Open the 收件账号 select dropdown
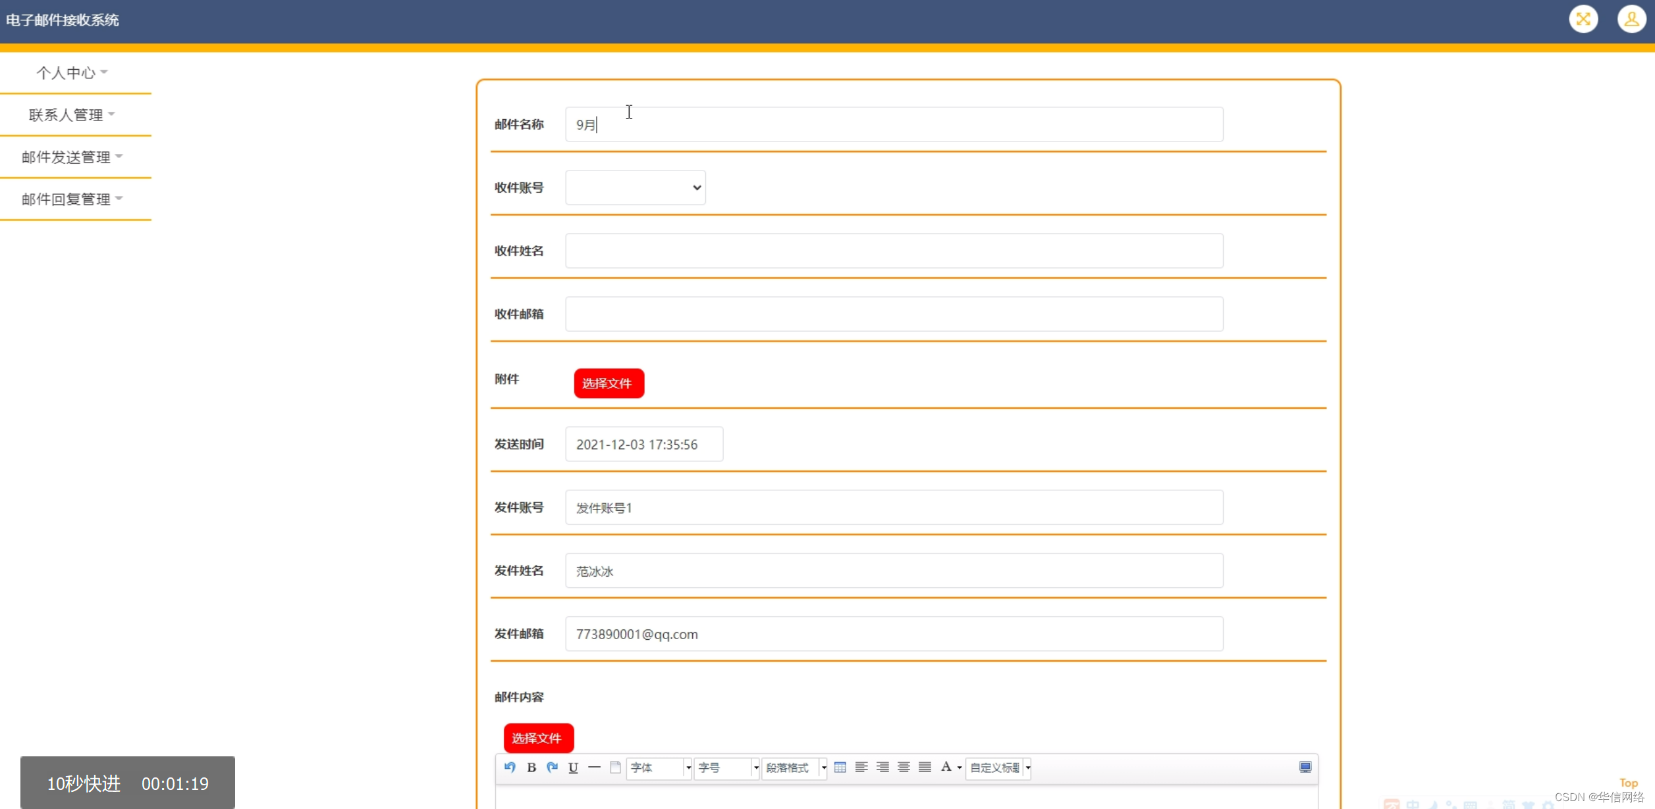The height and width of the screenshot is (809, 1655). [x=635, y=188]
